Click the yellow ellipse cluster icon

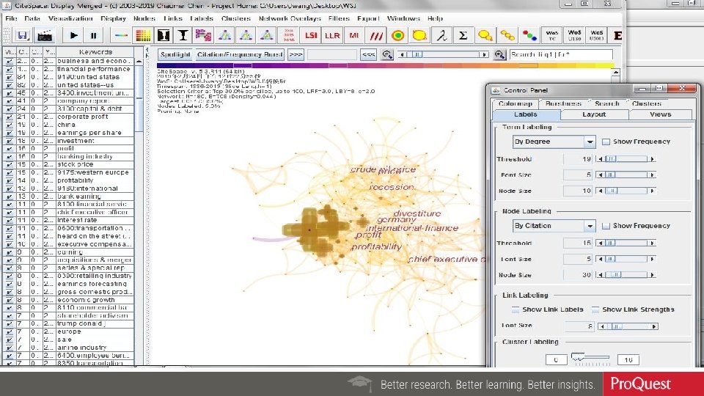[419, 35]
